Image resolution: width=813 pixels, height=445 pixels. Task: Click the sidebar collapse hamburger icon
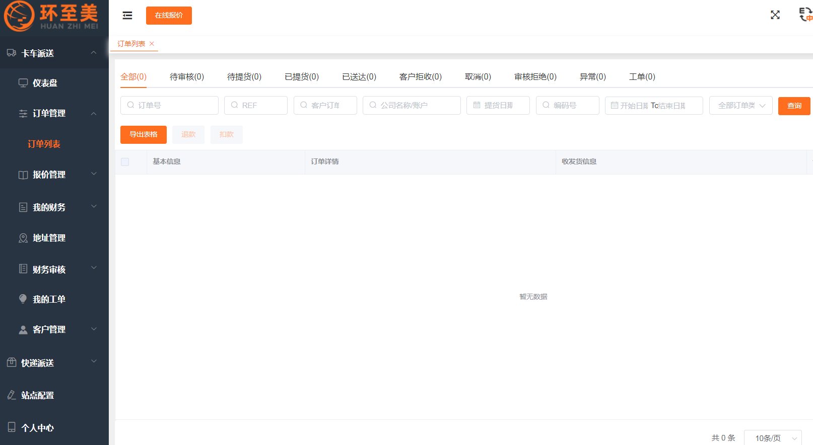(127, 16)
